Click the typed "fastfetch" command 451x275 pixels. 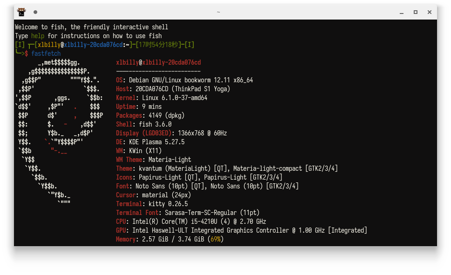tap(46, 54)
